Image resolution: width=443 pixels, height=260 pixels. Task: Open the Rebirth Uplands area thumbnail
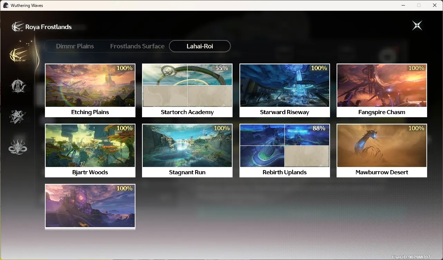point(285,146)
